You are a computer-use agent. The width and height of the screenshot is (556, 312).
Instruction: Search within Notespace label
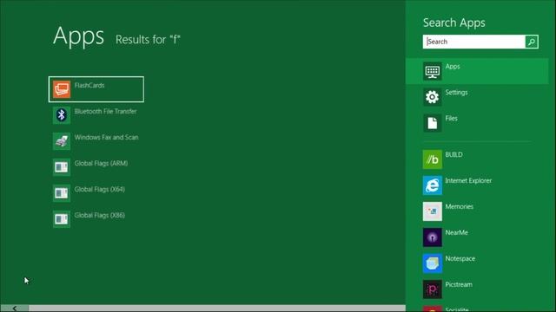tap(460, 258)
